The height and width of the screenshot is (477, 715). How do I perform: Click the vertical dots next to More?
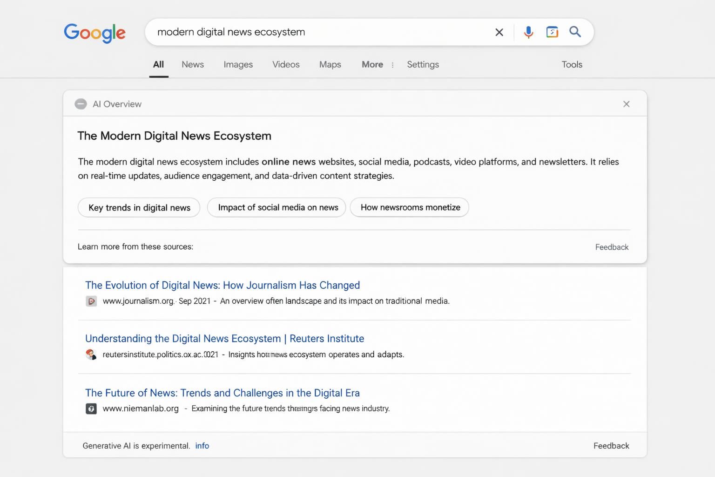tap(392, 65)
